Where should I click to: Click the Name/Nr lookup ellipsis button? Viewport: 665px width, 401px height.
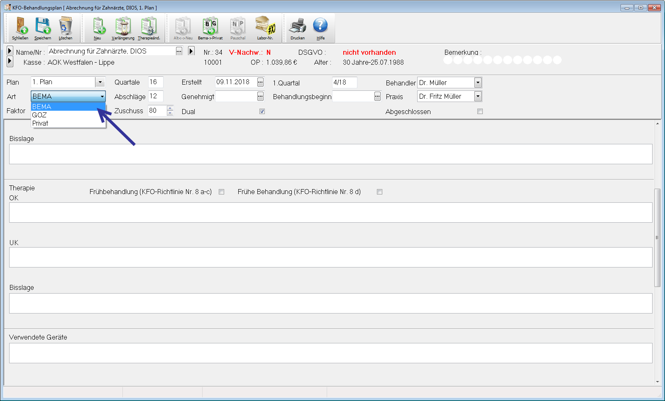[x=179, y=51]
